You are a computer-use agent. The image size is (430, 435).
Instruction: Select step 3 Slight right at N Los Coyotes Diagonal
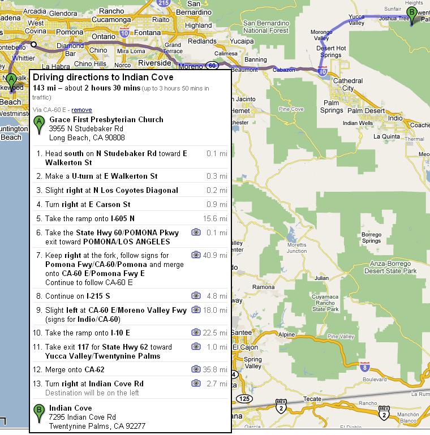click(130, 190)
